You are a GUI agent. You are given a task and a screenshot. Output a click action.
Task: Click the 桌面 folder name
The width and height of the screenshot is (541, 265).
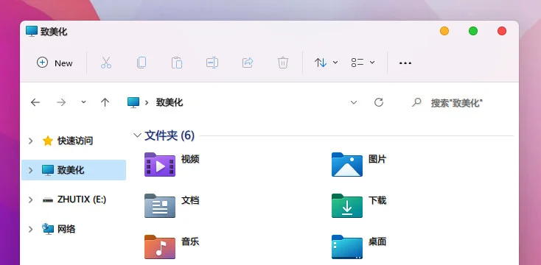(377, 241)
